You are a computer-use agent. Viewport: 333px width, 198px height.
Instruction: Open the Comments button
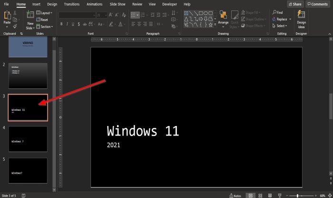coord(318,4)
